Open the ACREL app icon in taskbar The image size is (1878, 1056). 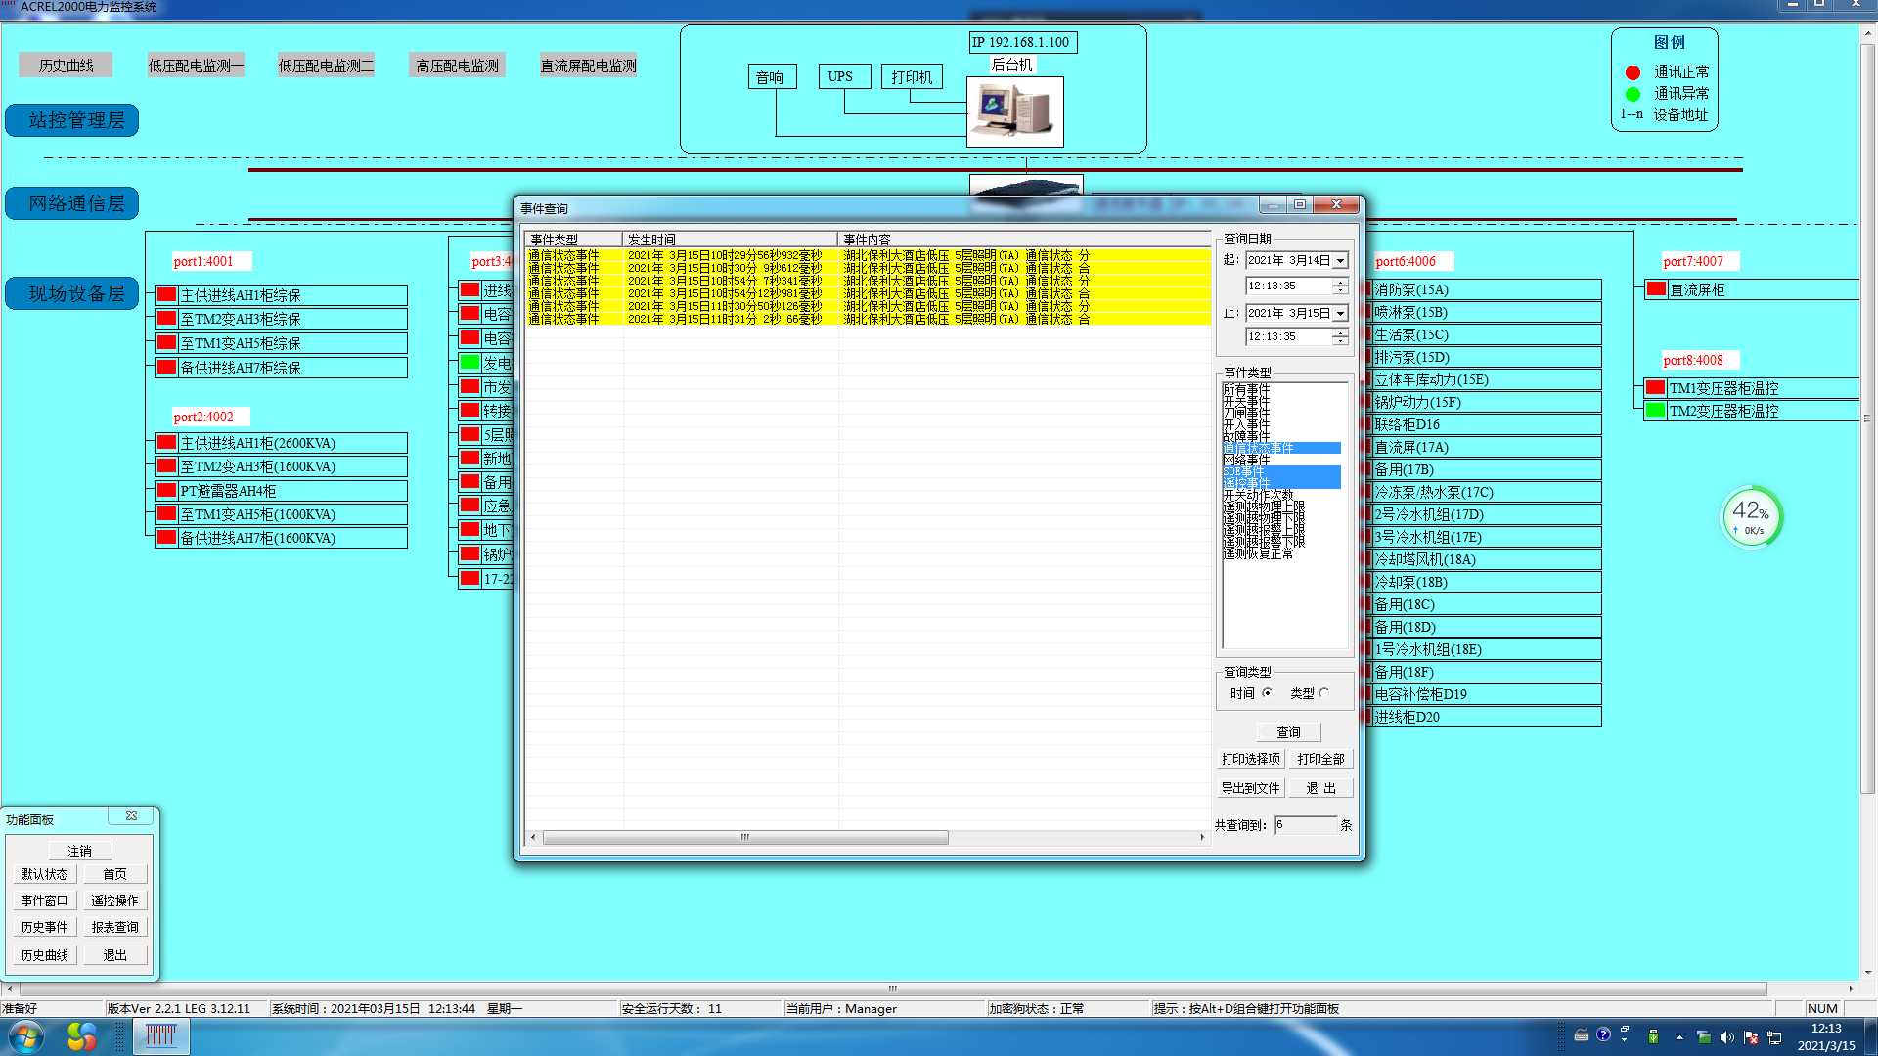tap(160, 1035)
